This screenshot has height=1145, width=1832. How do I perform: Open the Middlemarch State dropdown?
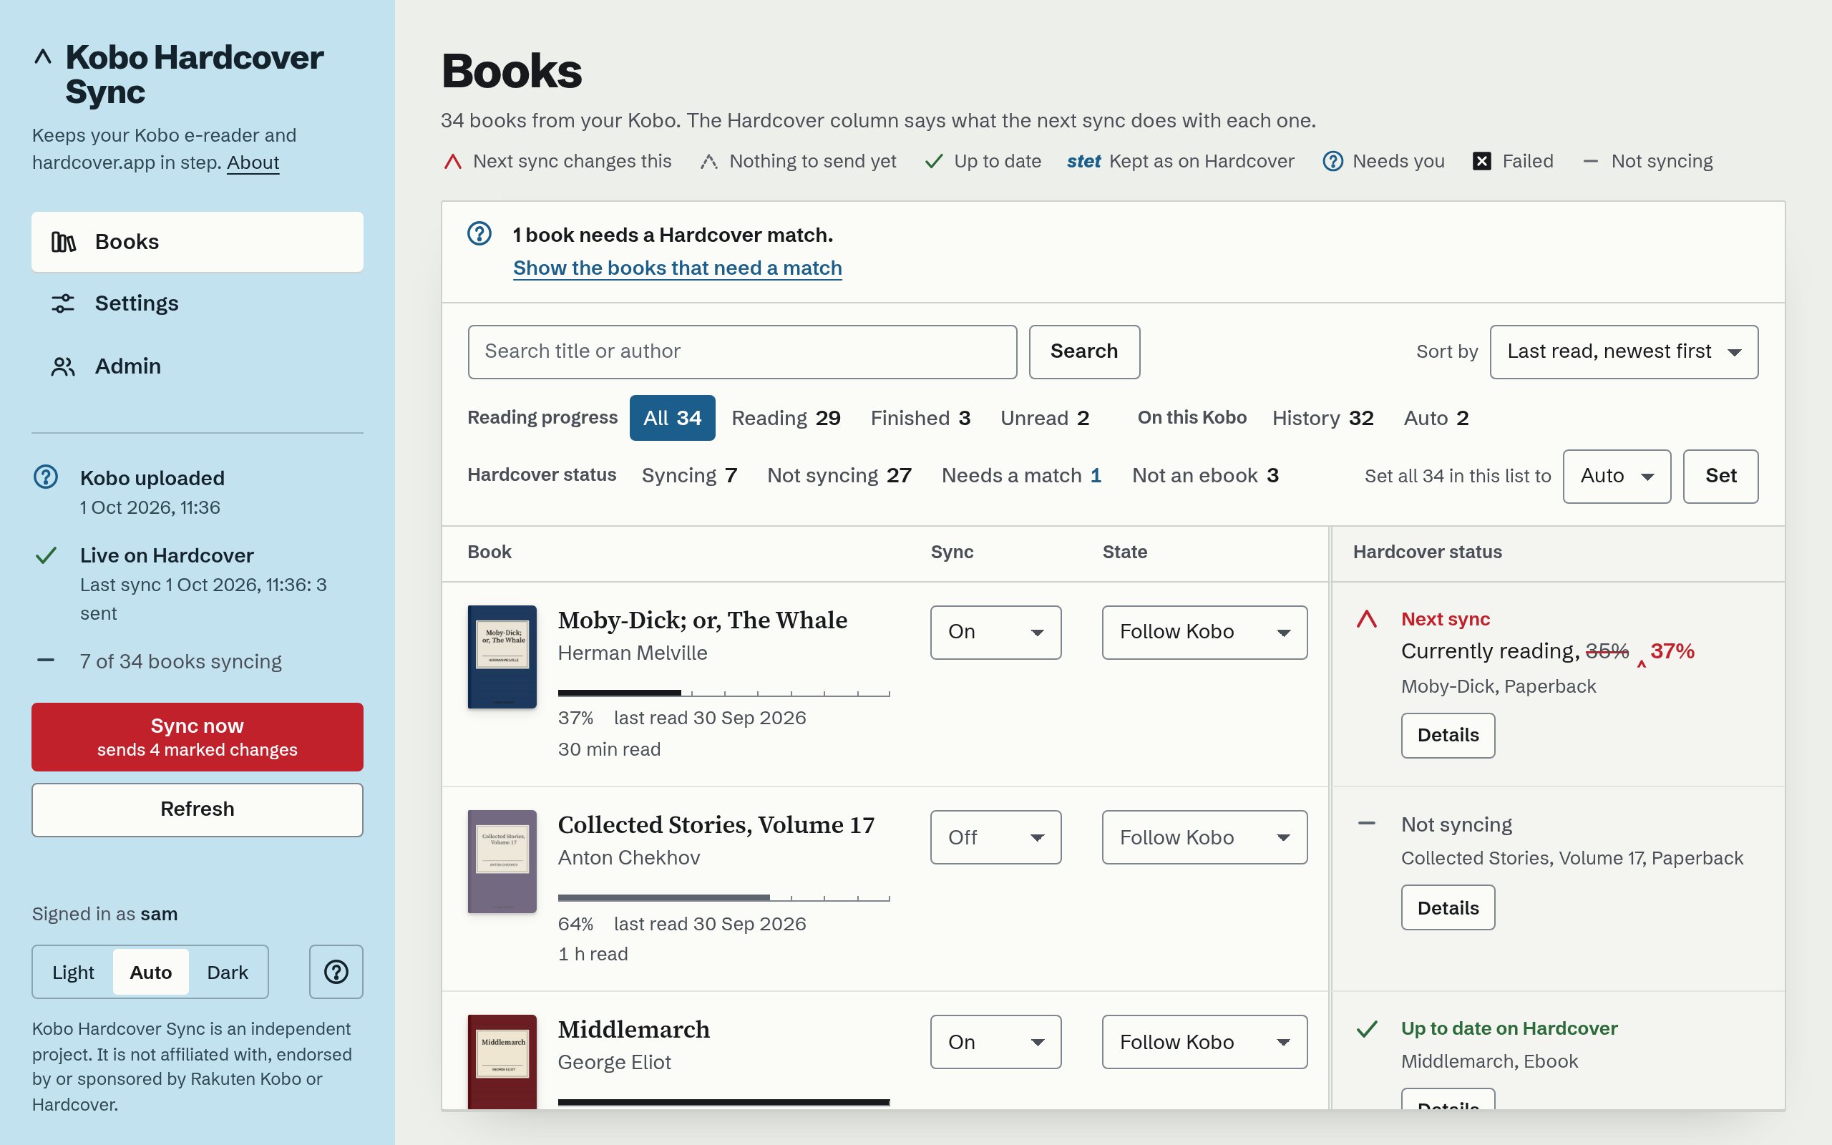1204,1042
